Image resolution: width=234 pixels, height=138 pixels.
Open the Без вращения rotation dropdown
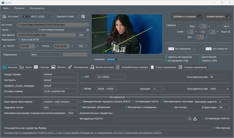click(x=181, y=49)
